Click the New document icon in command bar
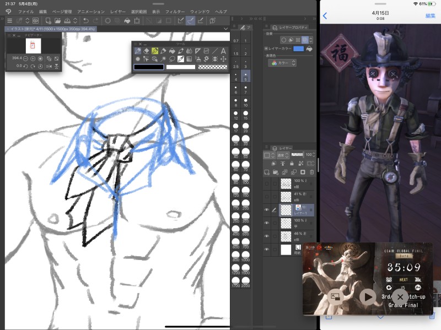The height and width of the screenshot is (330, 441). tap(48, 20)
